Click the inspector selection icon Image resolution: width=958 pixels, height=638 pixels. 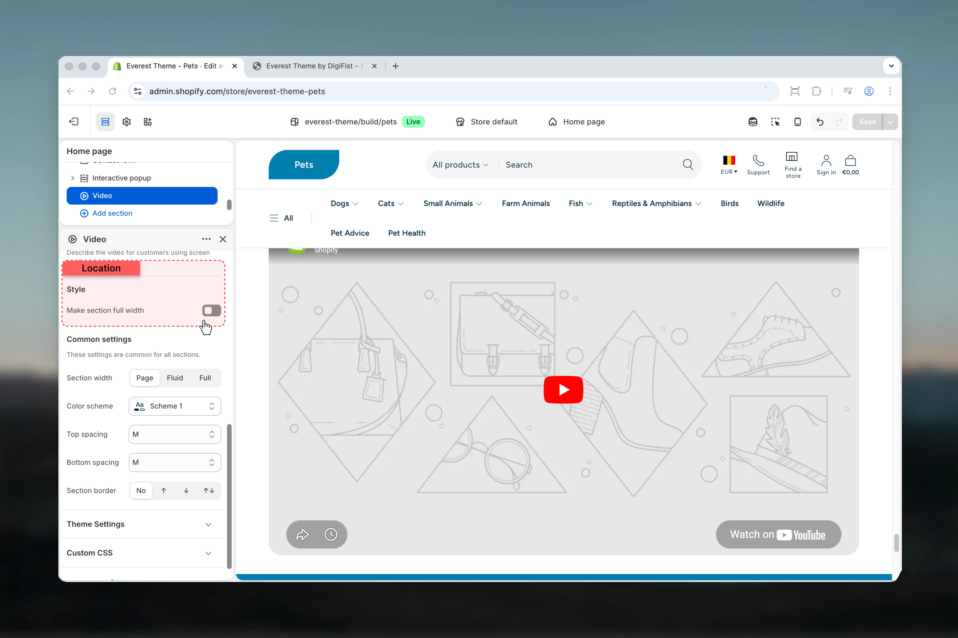click(x=775, y=122)
